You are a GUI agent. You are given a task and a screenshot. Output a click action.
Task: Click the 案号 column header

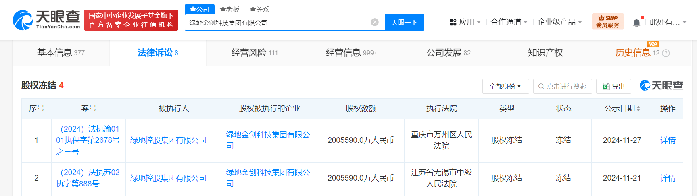pos(88,109)
